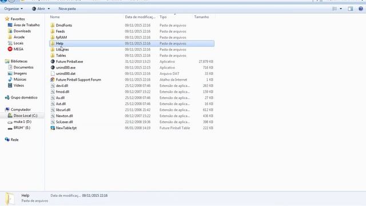Screen dimensions: 366x206
Task: Select the ilu.dll file icon
Action: click(53, 98)
